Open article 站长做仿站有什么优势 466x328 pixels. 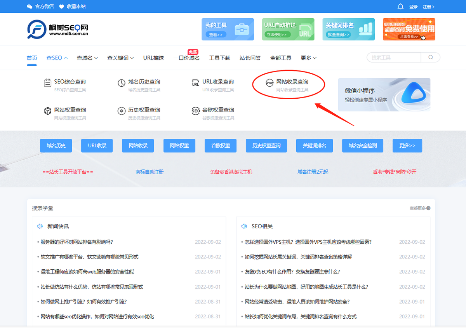click(92, 287)
